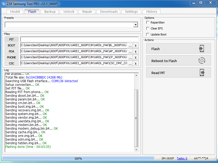This screenshot has height=163, width=218.
Task: Click 'Total file size' log line
Action: click(x=34, y=77)
